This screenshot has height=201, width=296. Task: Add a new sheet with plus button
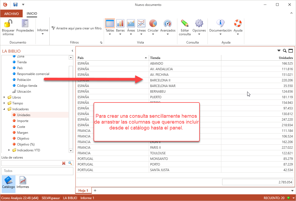pos(95,190)
